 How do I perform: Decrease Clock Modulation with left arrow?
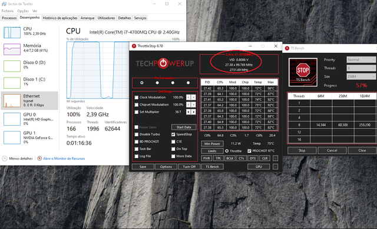[188, 97]
